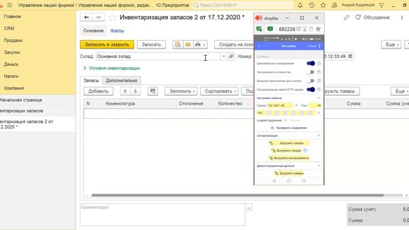This screenshot has width=409, height=230.
Task: Select Основное tab
Action: [93, 31]
